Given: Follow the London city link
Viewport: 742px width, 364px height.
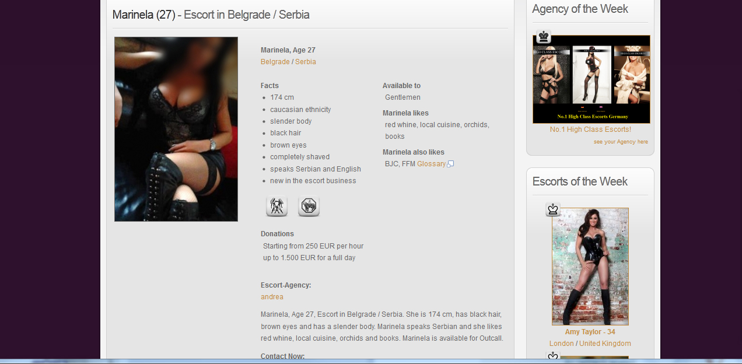Looking at the screenshot, I should (561, 344).
